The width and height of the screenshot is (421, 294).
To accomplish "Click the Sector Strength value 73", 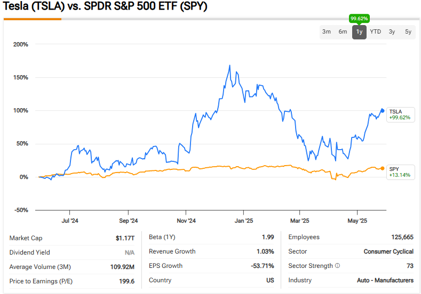I will click(x=410, y=266).
